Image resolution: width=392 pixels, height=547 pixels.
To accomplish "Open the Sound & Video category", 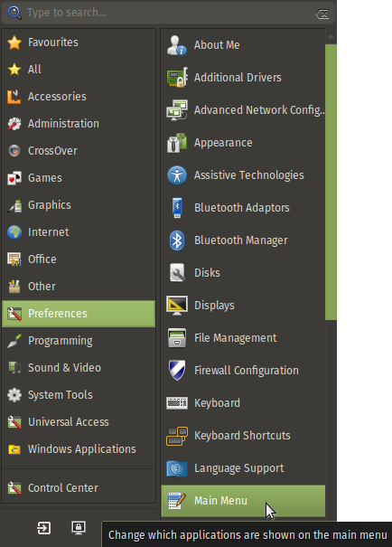I will click(x=79, y=368).
